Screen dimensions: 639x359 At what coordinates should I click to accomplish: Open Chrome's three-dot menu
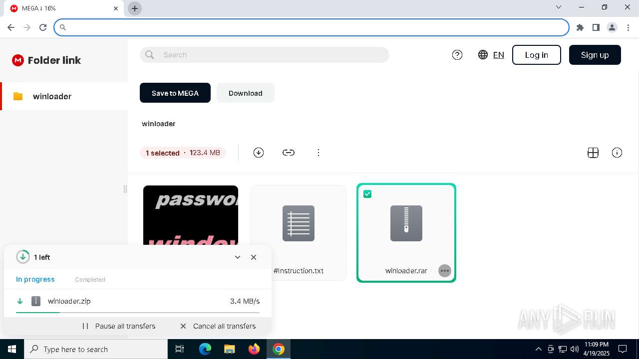[628, 27]
